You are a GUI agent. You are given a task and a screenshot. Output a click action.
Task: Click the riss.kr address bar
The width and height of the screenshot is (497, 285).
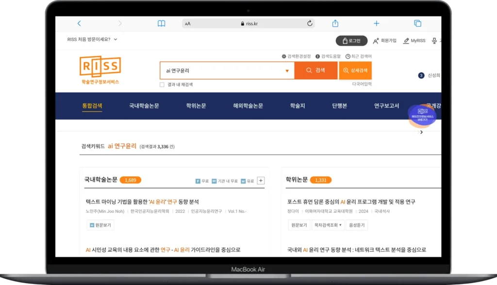248,23
